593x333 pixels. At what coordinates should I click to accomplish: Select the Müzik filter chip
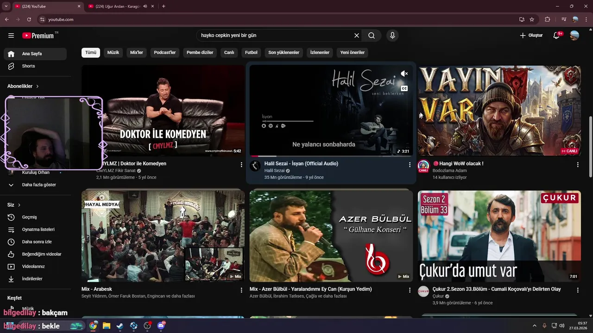coord(113,52)
